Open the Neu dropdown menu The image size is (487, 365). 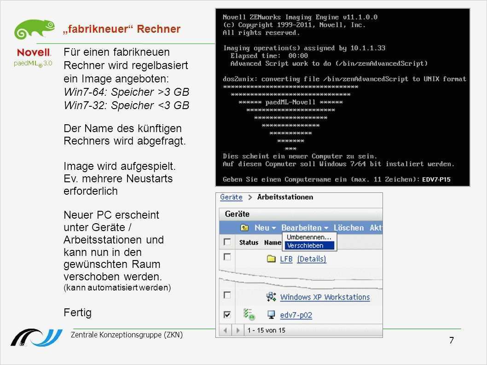[x=265, y=228]
